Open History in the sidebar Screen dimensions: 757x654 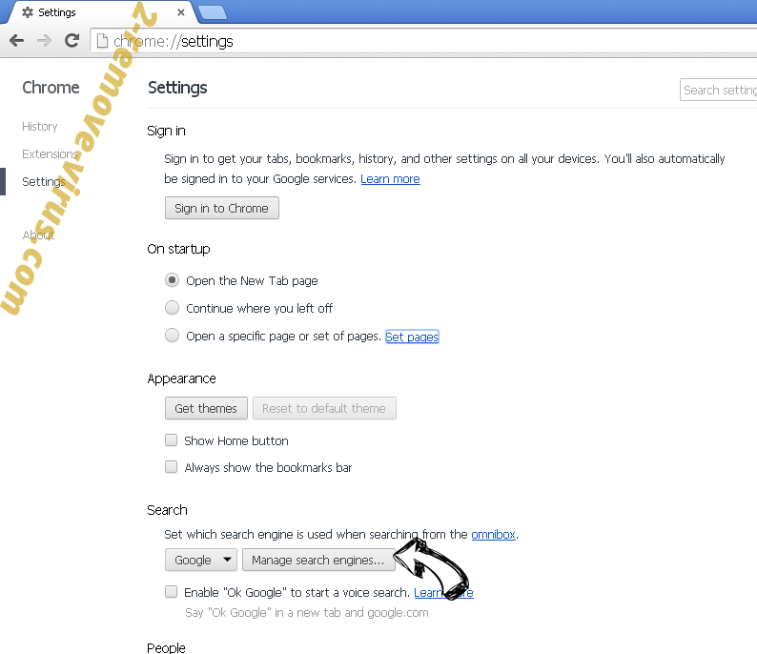tap(40, 127)
